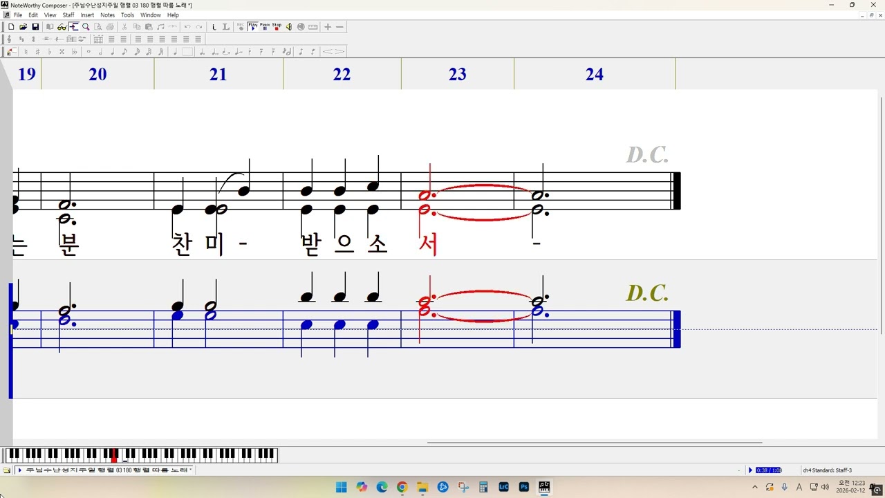Zoom out with the minus icon
885x498 pixels.
click(x=339, y=27)
